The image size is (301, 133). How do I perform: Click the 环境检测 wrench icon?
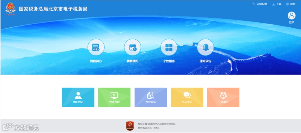254,4
